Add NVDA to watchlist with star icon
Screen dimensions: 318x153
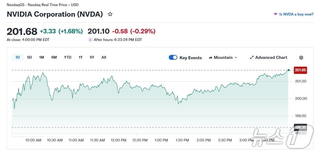point(110,14)
